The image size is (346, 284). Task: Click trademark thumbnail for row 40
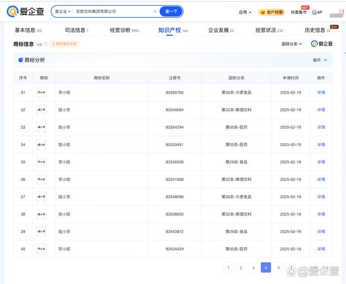41,249
